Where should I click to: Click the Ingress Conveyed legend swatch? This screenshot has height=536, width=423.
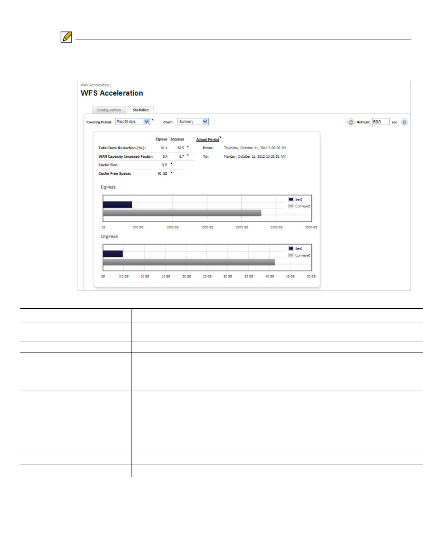pos(291,255)
